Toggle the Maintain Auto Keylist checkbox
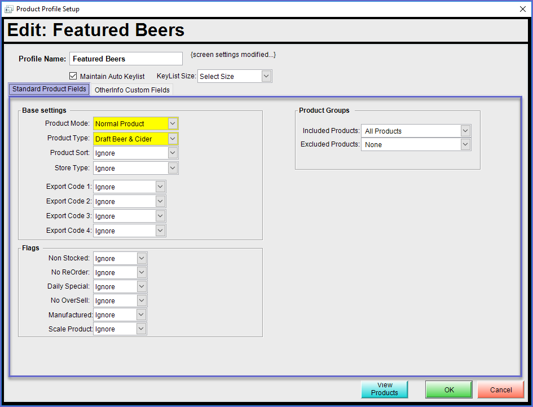This screenshot has height=407, width=533. 73,76
